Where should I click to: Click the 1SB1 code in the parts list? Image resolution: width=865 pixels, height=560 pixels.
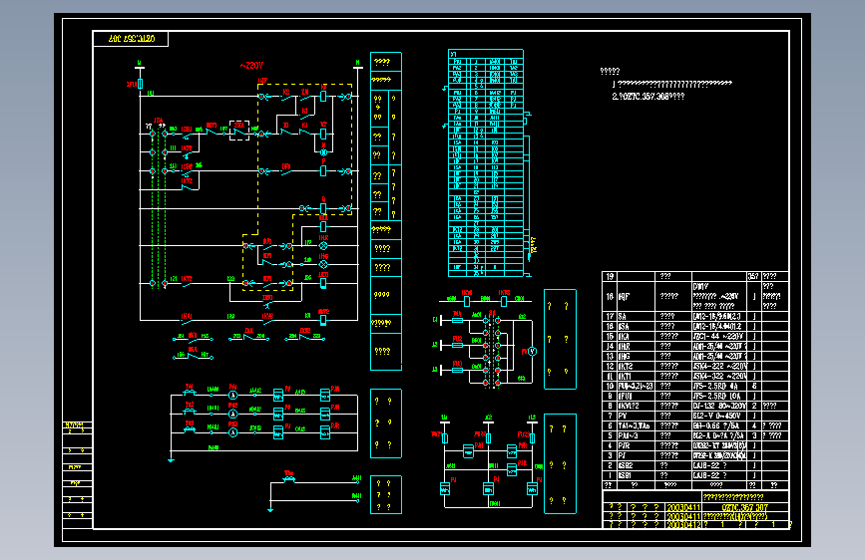pyautogui.click(x=625, y=475)
